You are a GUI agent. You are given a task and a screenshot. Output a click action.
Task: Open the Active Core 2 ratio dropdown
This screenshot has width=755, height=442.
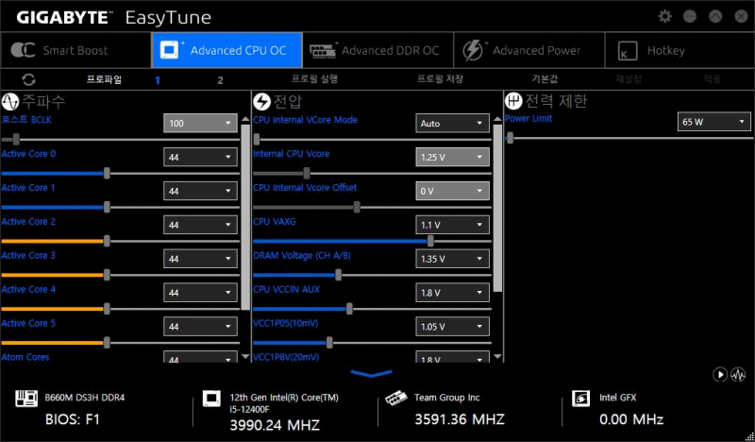tap(200, 225)
